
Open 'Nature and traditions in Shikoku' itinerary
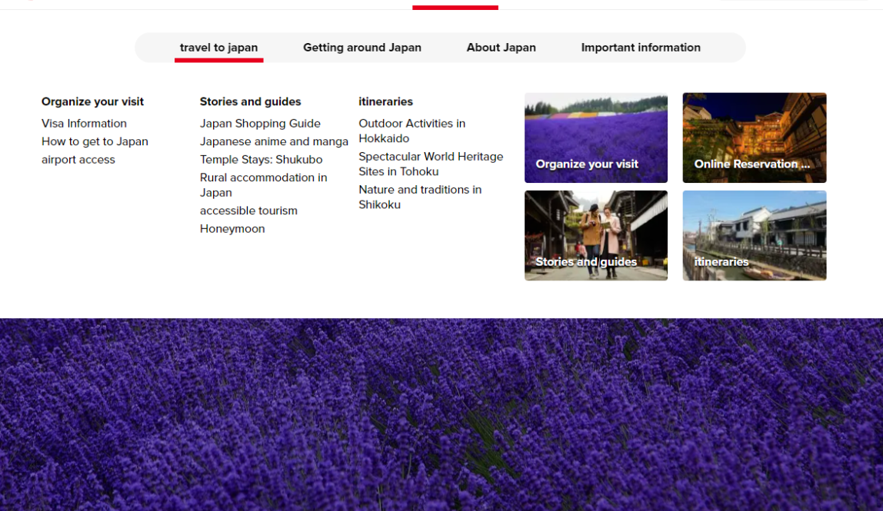tap(419, 197)
